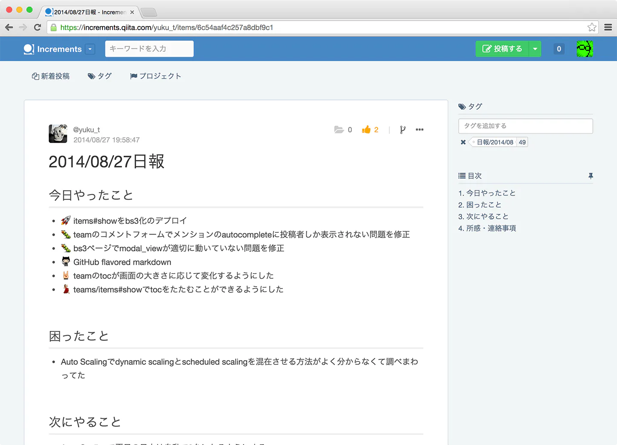The height and width of the screenshot is (445, 617).
Task: Click the browser back arrow
Action: pos(9,27)
